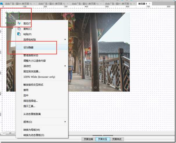Expand the 顺序(O) submenu
176x143 pixels.
pos(42,122)
